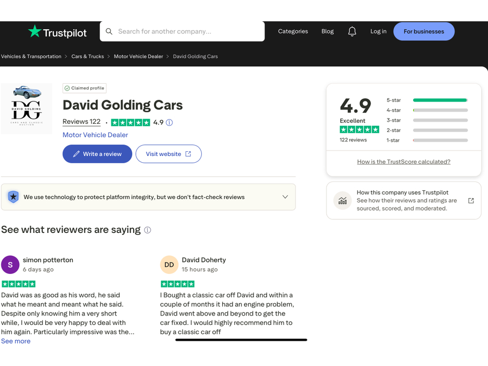Filter reviews by 5-star rating
Image resolution: width=488 pixels, height=366 pixels.
pos(427,100)
